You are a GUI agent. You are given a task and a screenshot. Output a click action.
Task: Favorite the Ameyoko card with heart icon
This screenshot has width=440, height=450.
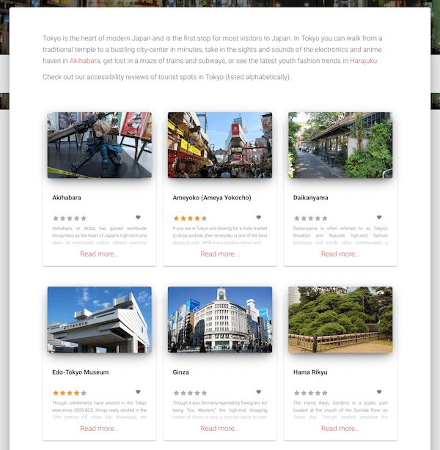258,218
